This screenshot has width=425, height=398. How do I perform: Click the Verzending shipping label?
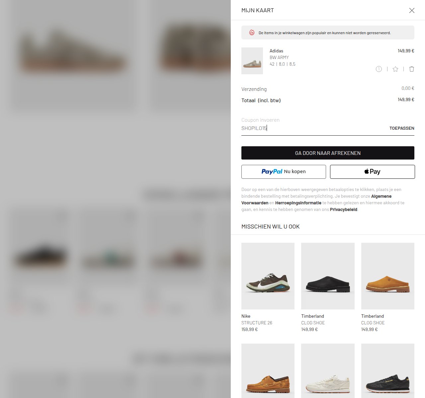(x=254, y=89)
